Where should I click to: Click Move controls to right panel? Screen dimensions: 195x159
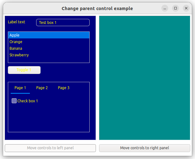point(144,148)
